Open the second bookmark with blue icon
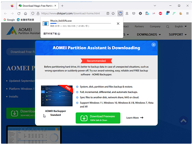 25,20
